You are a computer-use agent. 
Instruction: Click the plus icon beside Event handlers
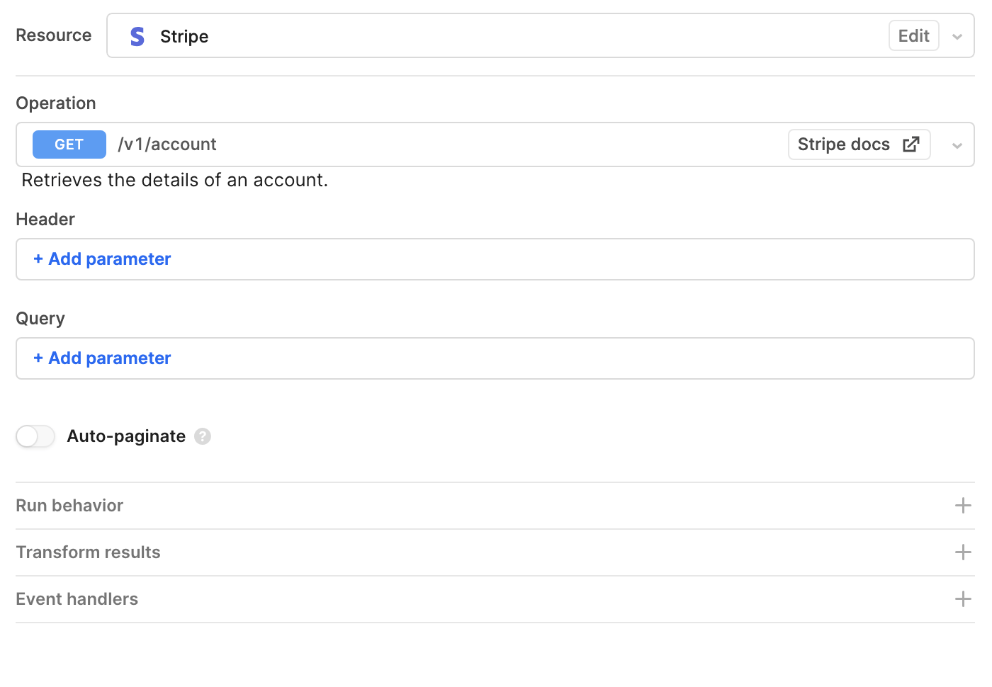963,599
